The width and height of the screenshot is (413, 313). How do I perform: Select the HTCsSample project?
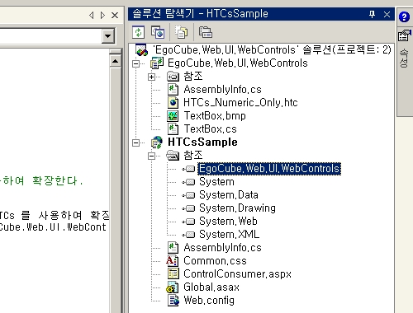click(202, 142)
